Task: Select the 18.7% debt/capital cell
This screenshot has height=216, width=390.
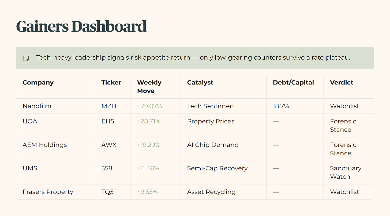Action: pyautogui.click(x=281, y=106)
